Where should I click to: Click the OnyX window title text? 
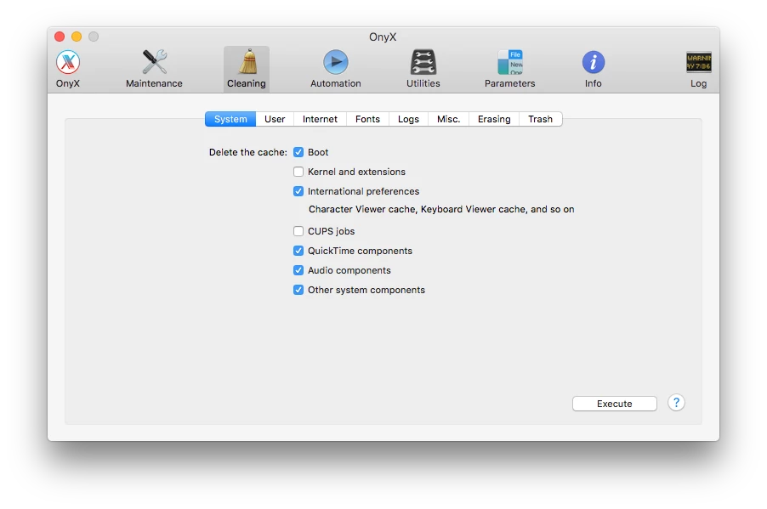[x=383, y=37]
